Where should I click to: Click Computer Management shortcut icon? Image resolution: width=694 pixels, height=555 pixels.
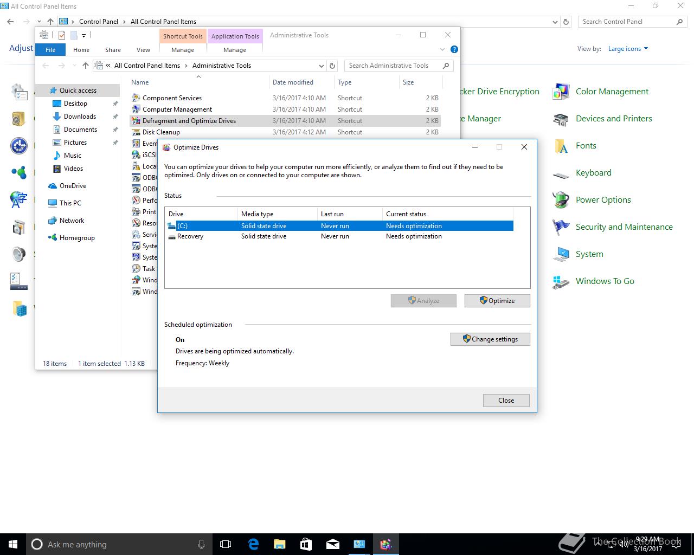coord(136,109)
